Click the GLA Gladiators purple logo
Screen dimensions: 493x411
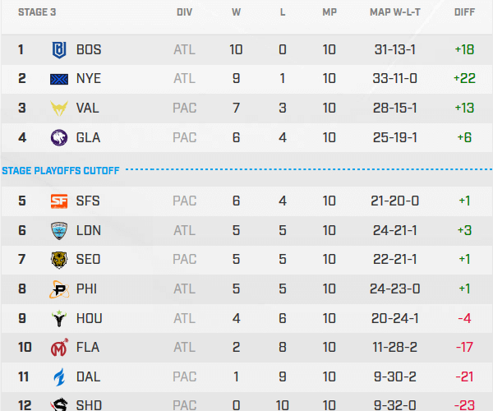tap(60, 137)
